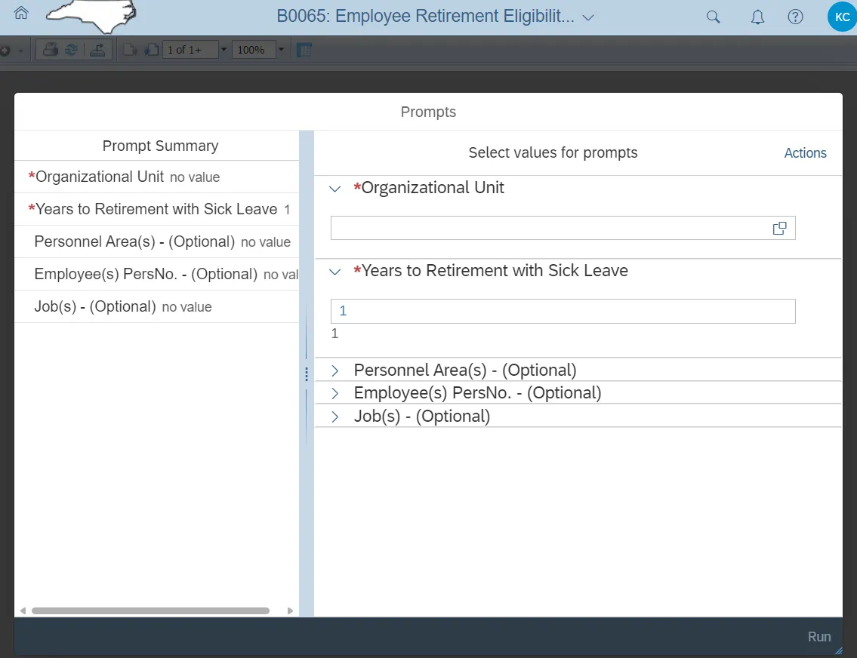This screenshot has height=658, width=857.
Task: Click the 1 of 1+ page field
Action: coord(190,50)
